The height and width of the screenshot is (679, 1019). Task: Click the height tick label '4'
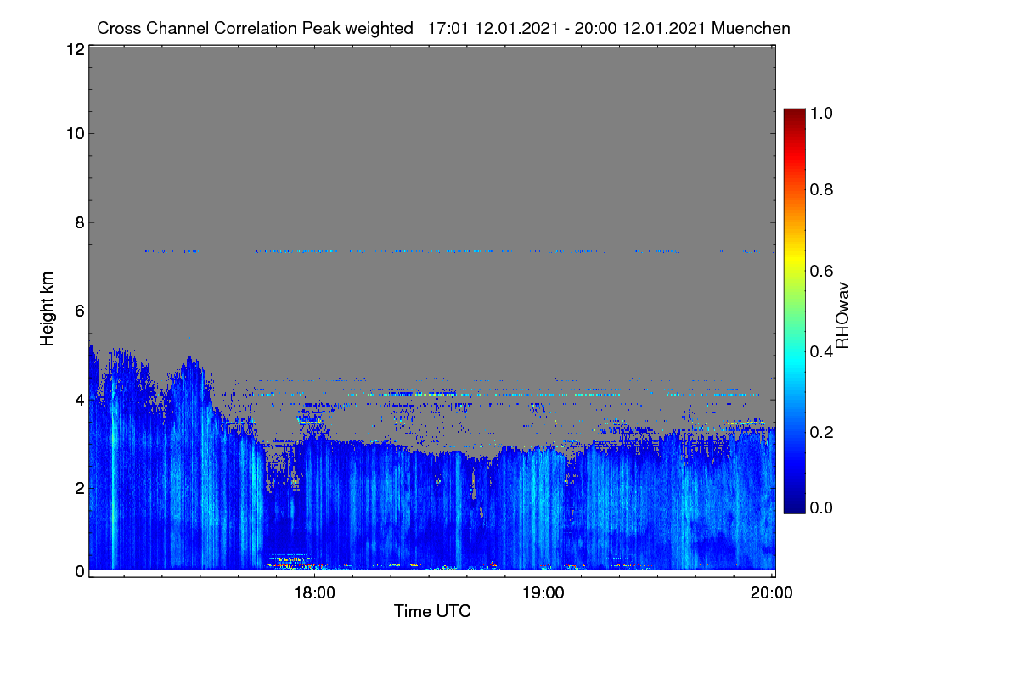(x=79, y=399)
